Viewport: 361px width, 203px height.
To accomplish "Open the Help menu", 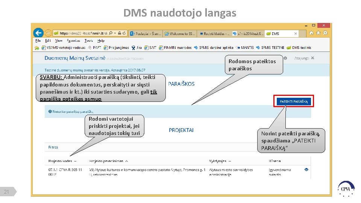I will [x=101, y=41].
